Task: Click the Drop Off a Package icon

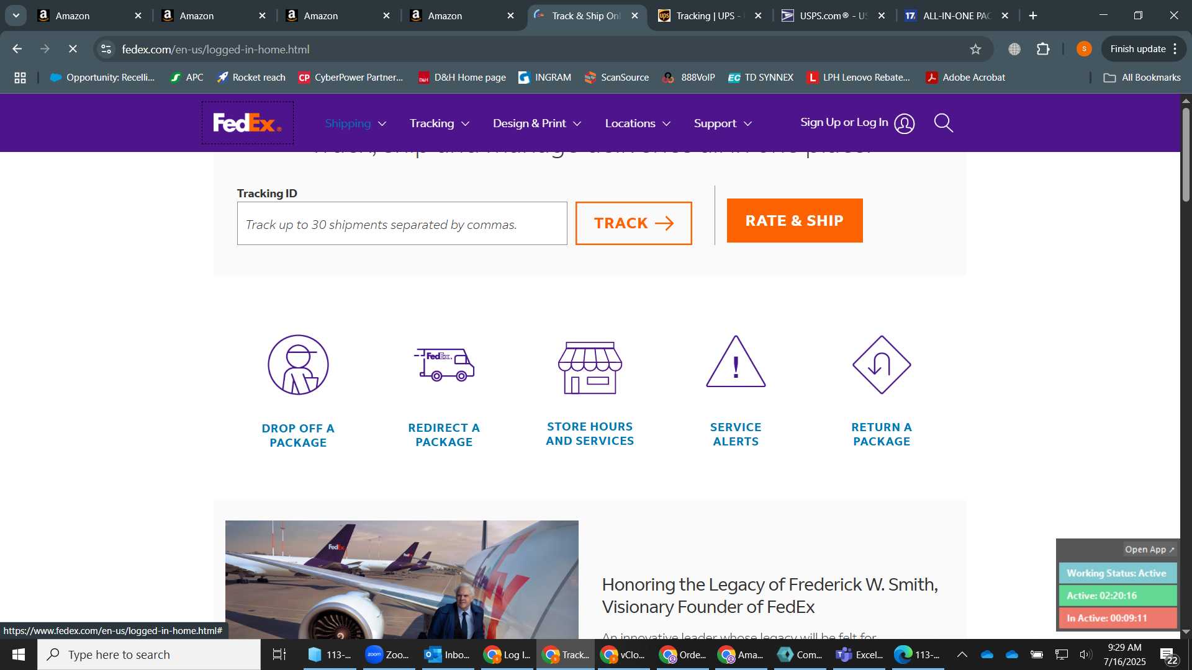Action: coord(298,365)
